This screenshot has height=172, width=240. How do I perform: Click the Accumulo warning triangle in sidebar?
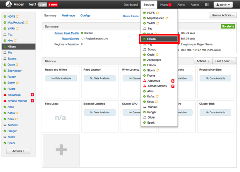click(x=5, y=95)
